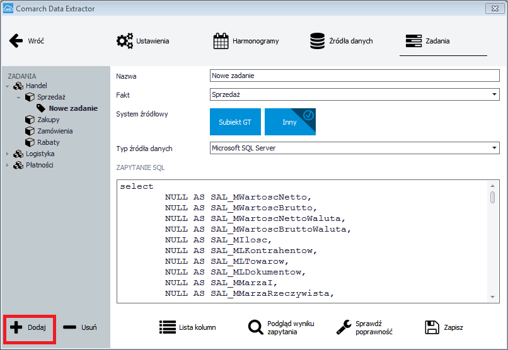The height and width of the screenshot is (350, 508).
Task: Click on the select keyword in the SQL query
Action: click(x=136, y=186)
